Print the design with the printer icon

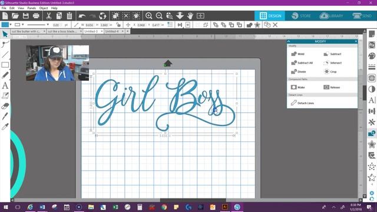36,16
